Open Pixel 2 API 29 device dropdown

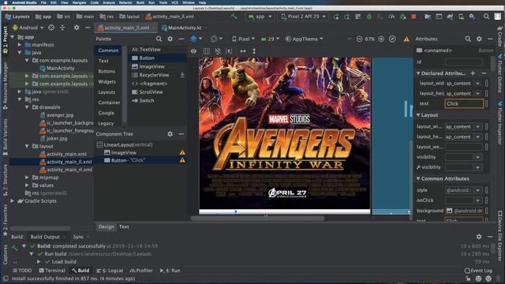pos(303,16)
